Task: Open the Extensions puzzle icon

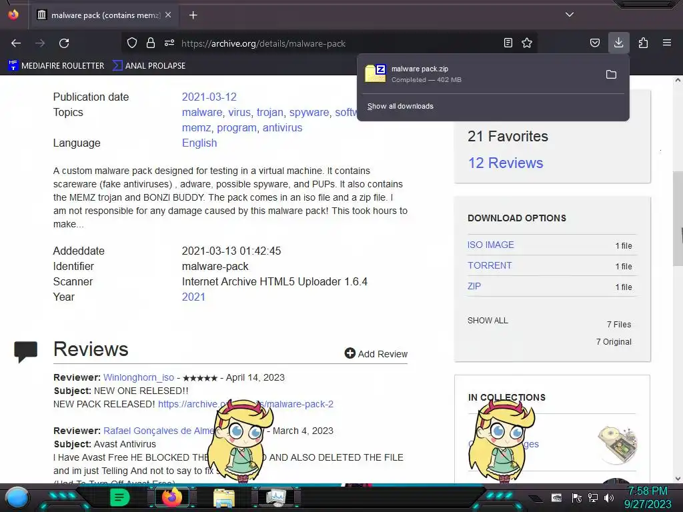Action: (643, 43)
